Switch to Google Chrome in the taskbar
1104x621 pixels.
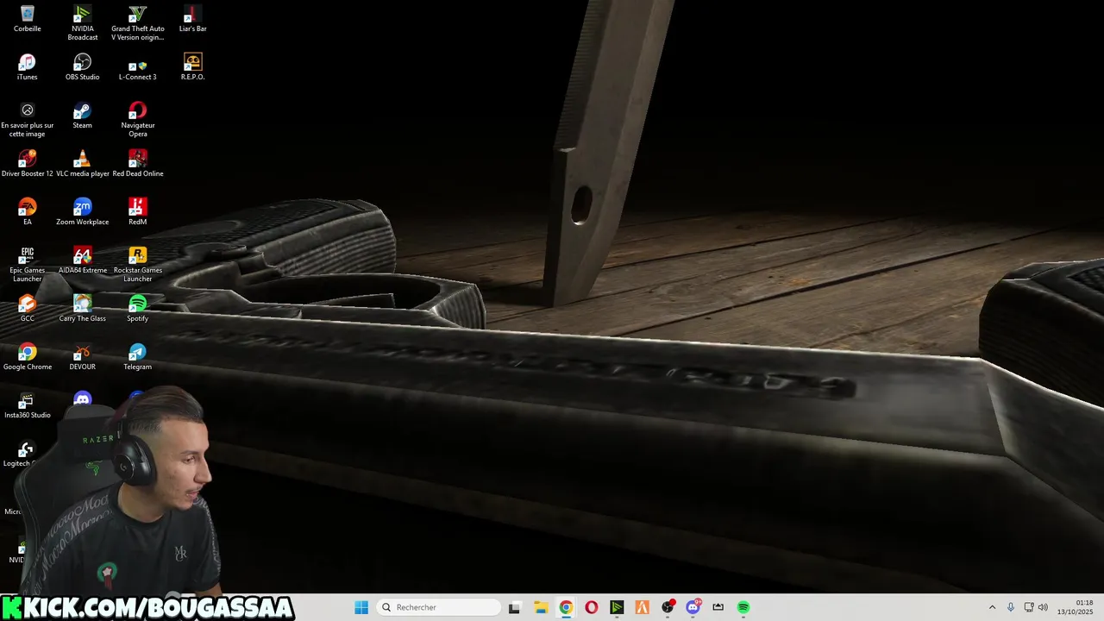coord(566,607)
